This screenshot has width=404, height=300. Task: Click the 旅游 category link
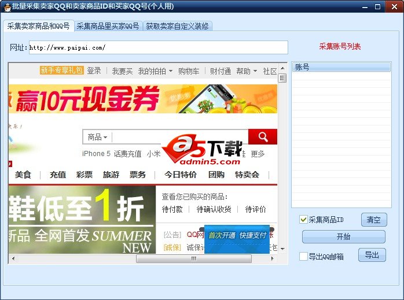(x=111, y=175)
